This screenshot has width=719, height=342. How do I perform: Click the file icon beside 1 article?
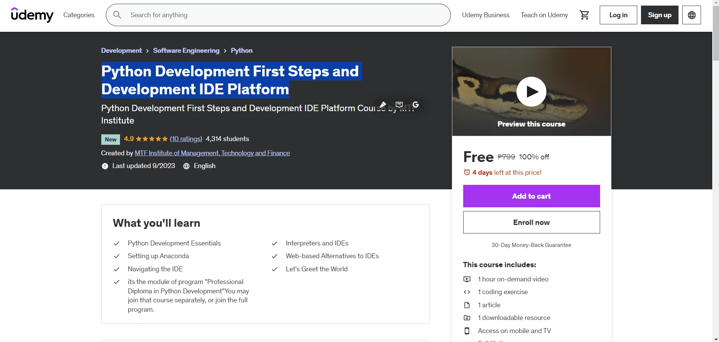coord(467,305)
